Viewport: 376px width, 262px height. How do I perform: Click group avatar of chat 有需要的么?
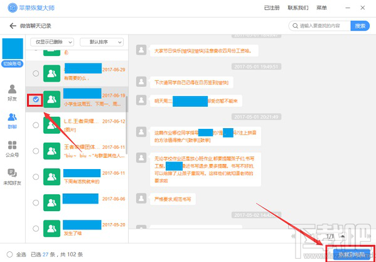pyautogui.click(x=52, y=74)
